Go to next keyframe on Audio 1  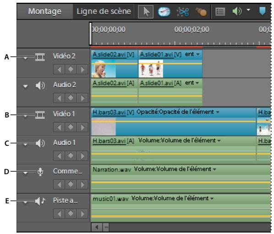click(x=82, y=156)
